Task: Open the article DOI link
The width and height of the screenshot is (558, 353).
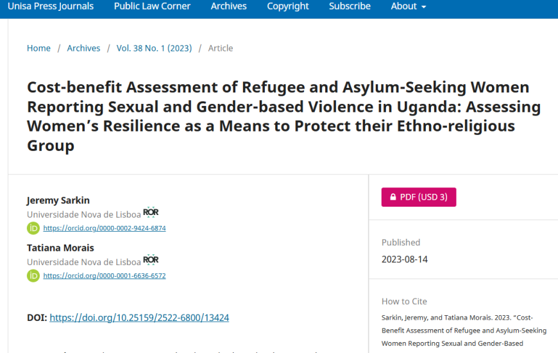Action: click(x=139, y=318)
